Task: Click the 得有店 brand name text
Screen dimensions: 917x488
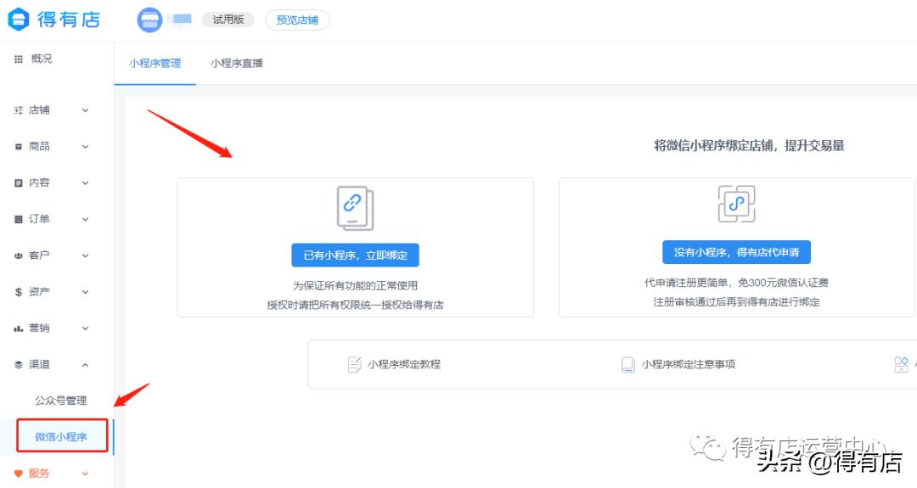Action: click(69, 20)
